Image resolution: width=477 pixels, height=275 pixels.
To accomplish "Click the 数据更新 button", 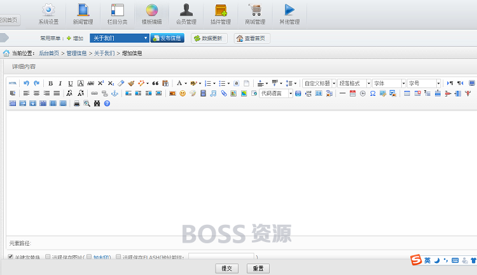I will (209, 38).
